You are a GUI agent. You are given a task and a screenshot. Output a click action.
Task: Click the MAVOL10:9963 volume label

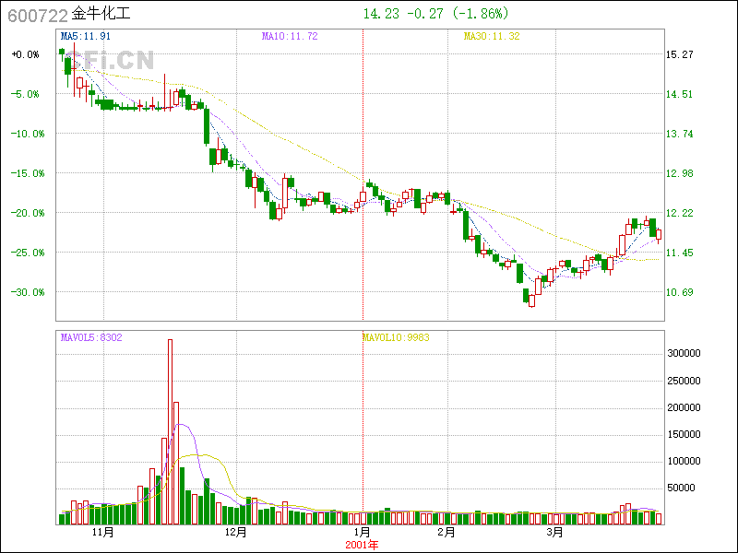click(395, 337)
